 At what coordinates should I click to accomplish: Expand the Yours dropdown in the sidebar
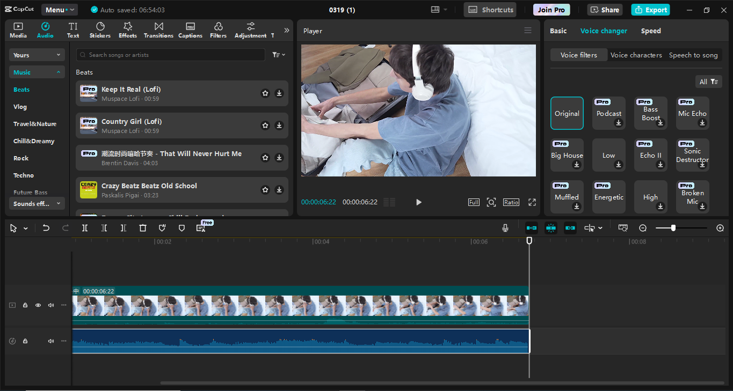click(37, 55)
